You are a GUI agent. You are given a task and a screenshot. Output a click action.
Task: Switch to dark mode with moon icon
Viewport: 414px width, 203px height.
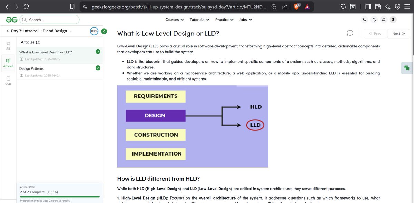click(374, 20)
